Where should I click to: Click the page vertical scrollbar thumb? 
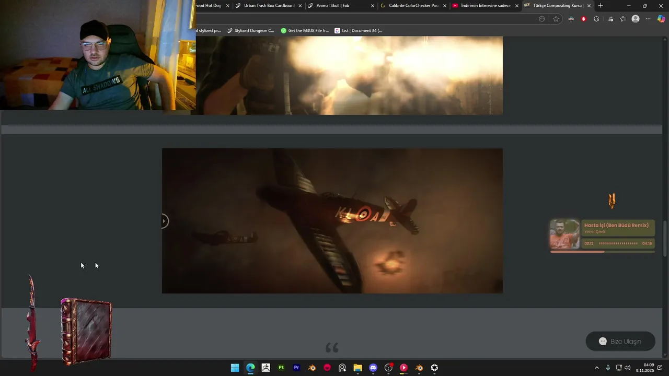pos(665,239)
